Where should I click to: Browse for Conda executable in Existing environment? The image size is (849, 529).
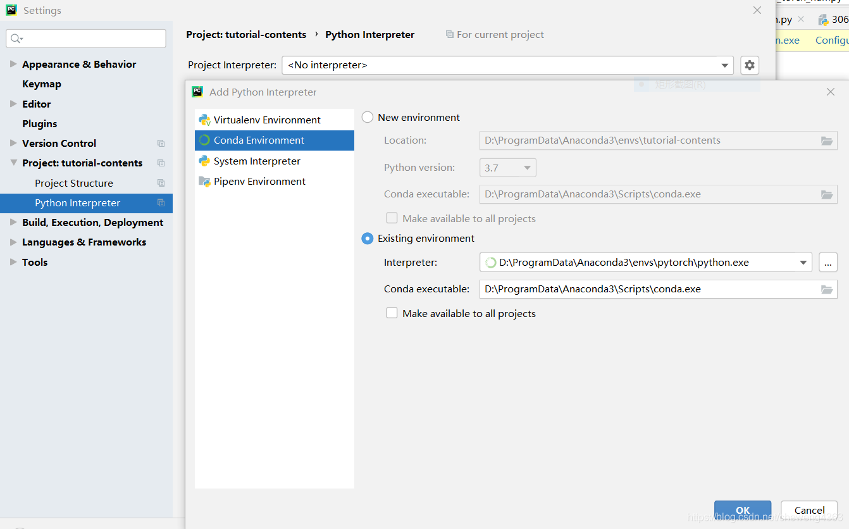(x=827, y=289)
